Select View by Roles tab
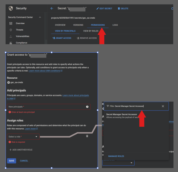Screen dimensions: 178x172 coord(91,31)
